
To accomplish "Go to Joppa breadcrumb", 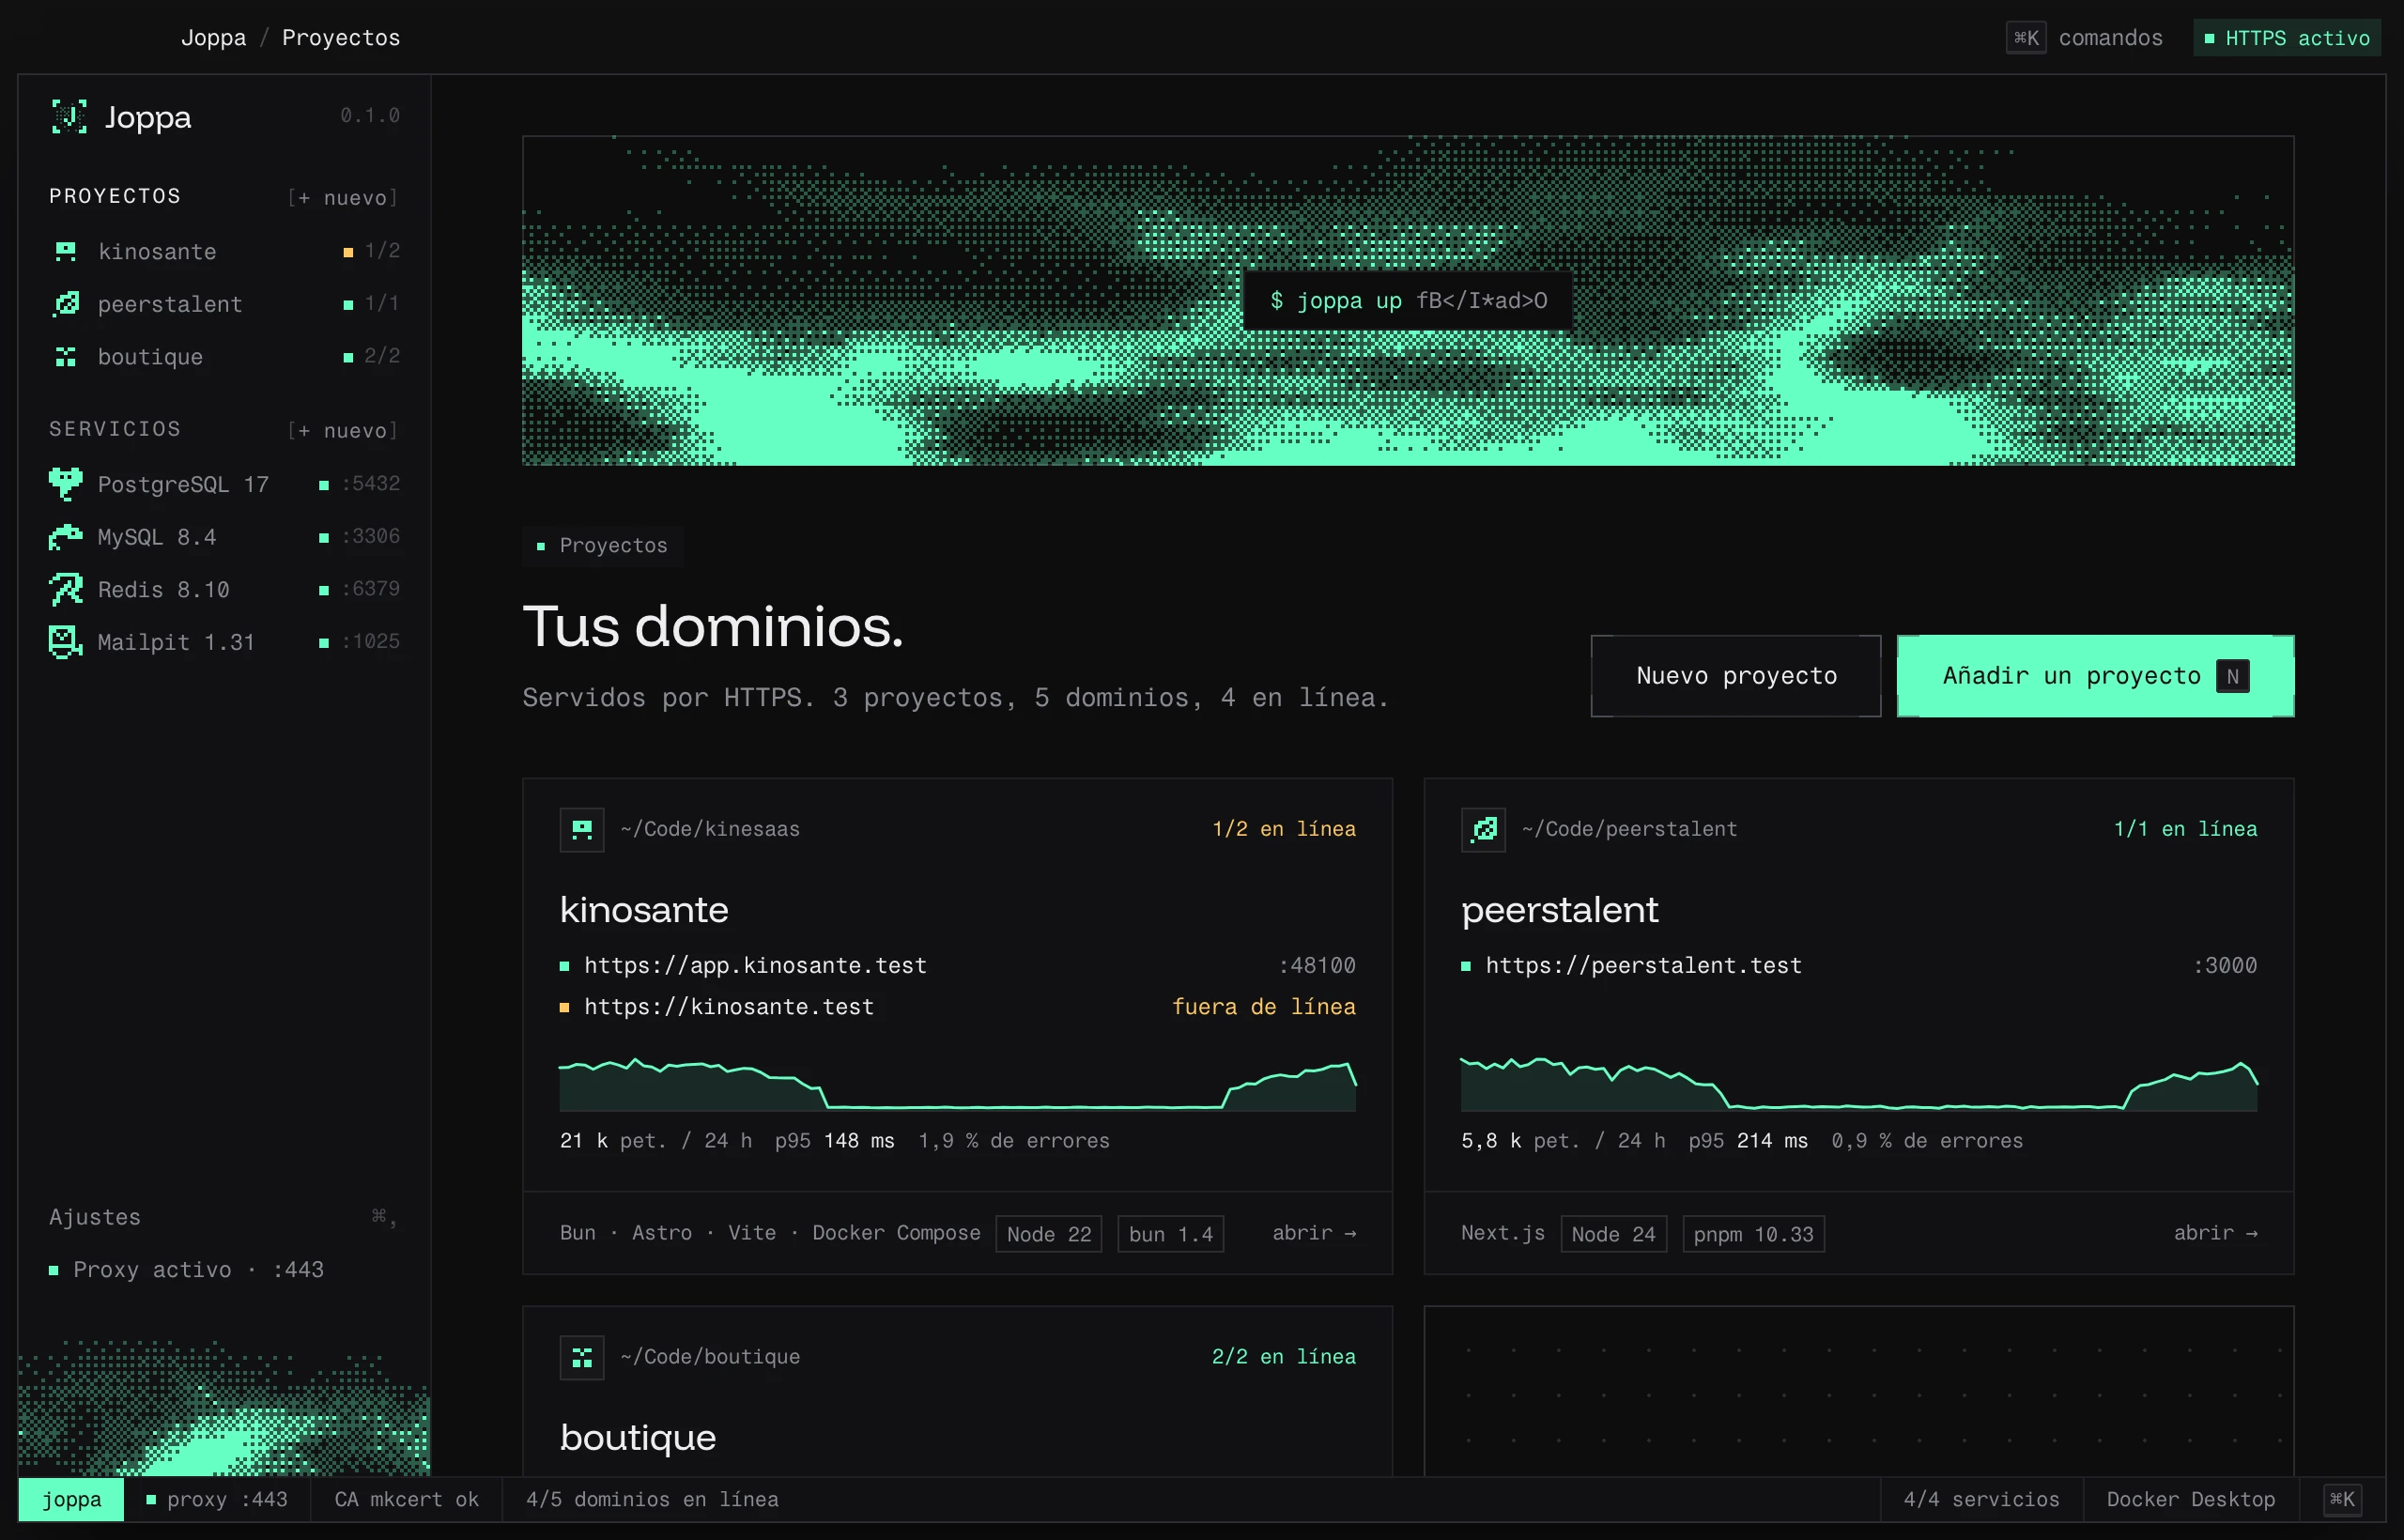I will 213,38.
